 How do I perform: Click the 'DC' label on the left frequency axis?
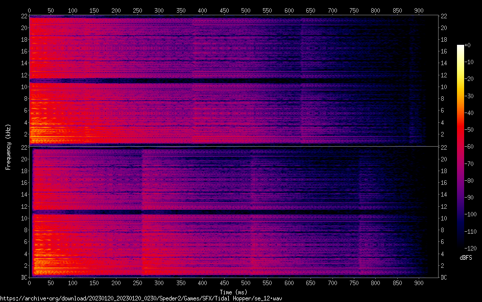(23, 278)
